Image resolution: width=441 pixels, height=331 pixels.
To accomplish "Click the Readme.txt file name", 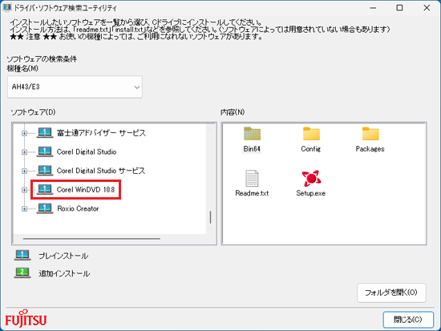I will tap(252, 193).
